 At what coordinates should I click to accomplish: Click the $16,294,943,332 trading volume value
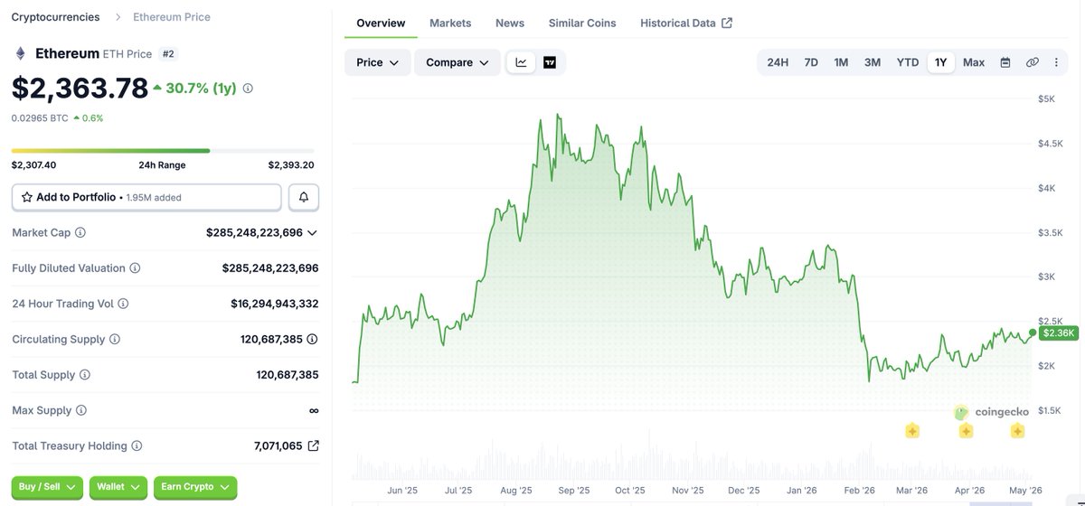275,305
